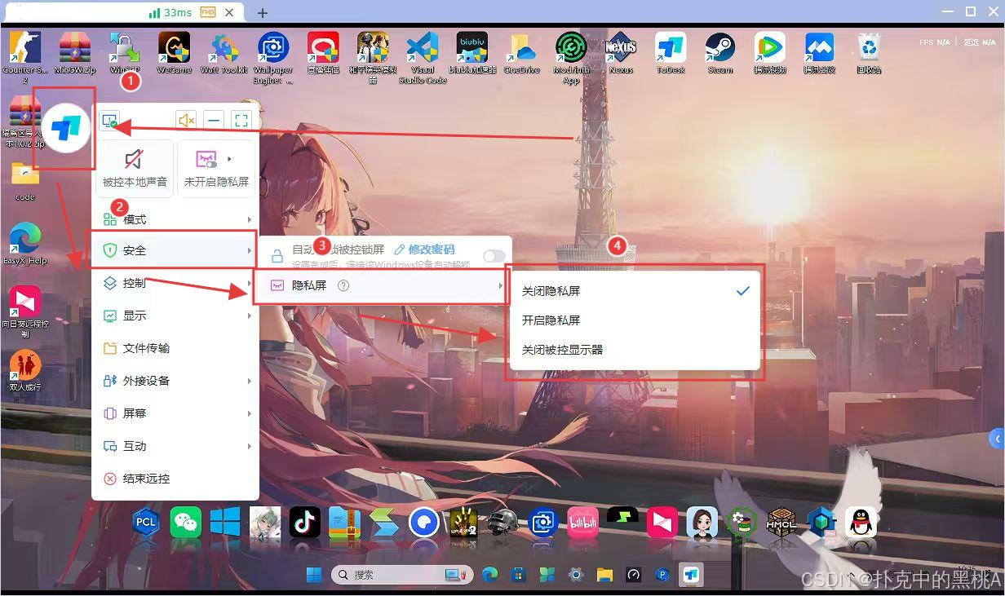
Task: Open the ToDesk desktop shortcut
Action: point(671,53)
